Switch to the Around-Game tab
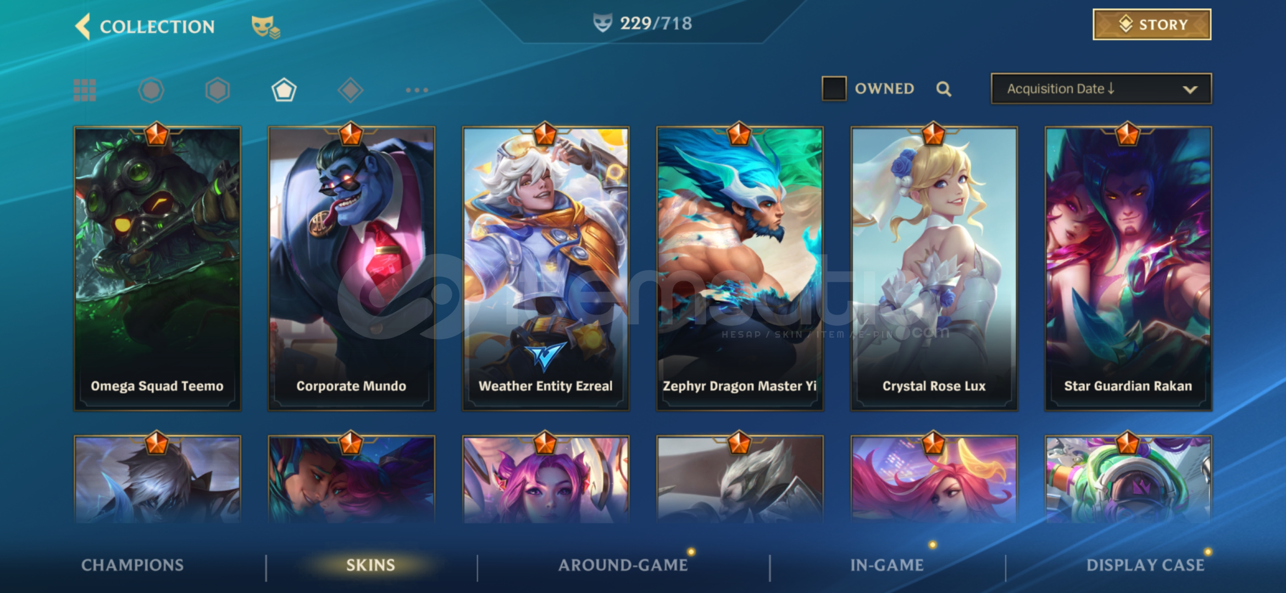The width and height of the screenshot is (1286, 593). click(x=623, y=565)
